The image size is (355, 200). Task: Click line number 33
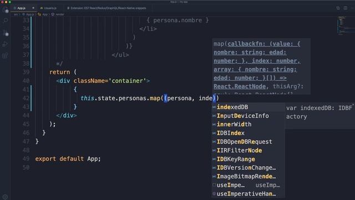coord(26,20)
